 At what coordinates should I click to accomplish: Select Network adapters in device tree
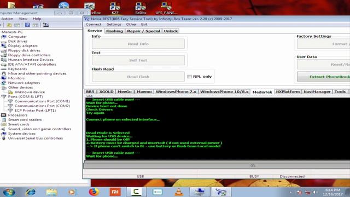click(x=24, y=83)
